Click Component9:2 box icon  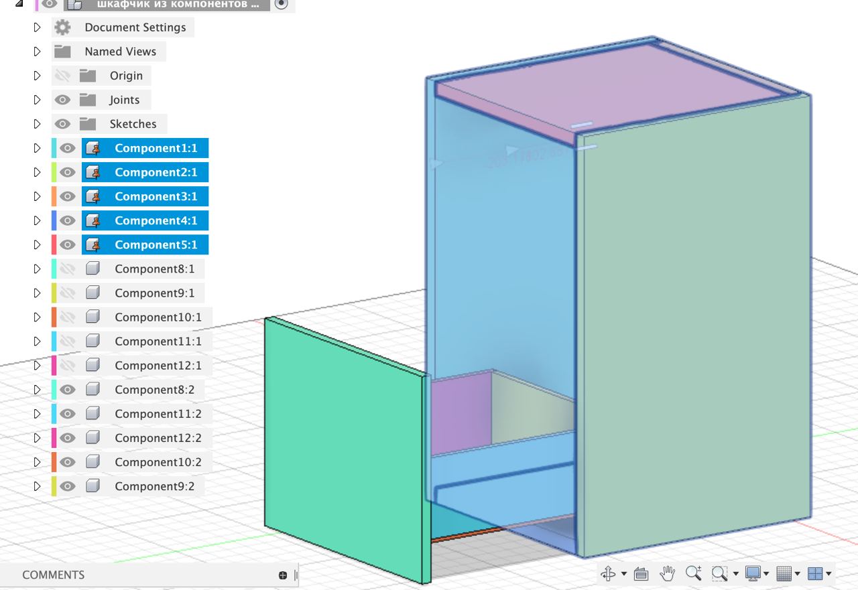coord(93,486)
